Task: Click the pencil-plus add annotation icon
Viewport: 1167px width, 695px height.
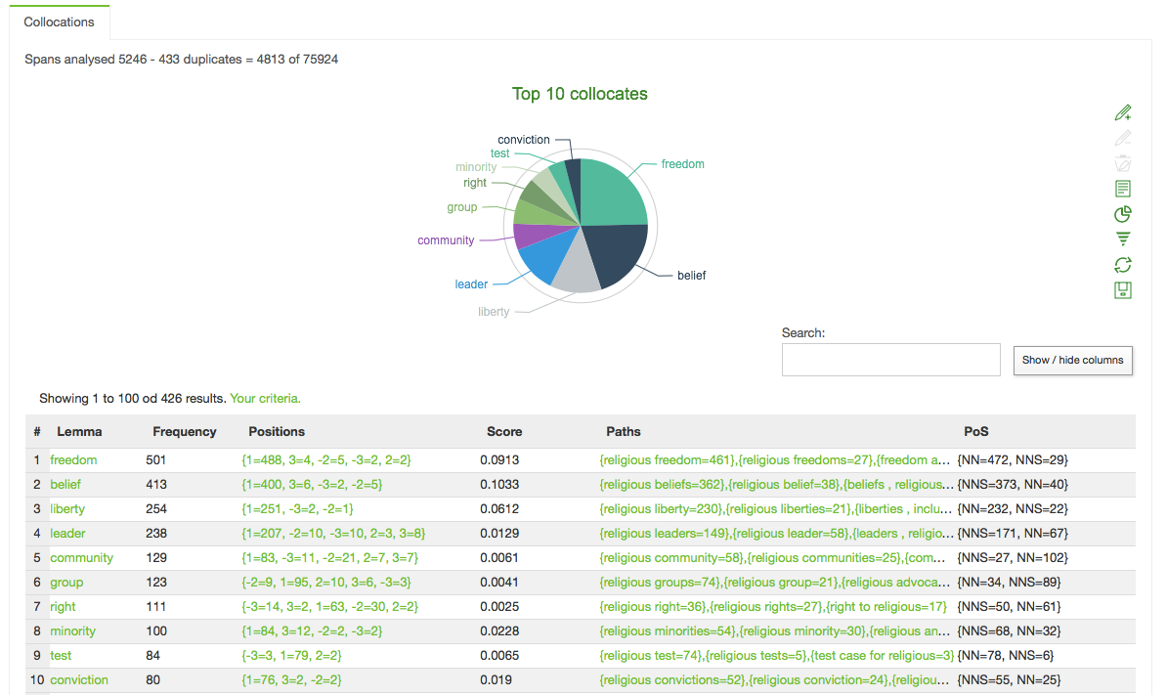Action: coord(1123,112)
